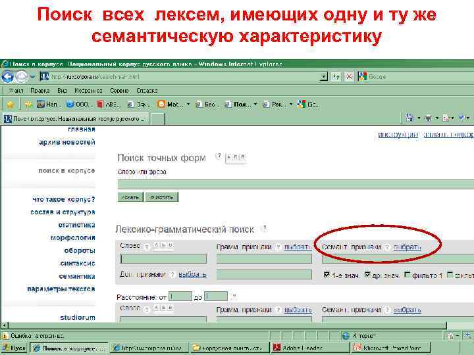474x355 pixels.
Task: Expand the dropdown arrow next to 'Пол'
Action: [x=255, y=105]
